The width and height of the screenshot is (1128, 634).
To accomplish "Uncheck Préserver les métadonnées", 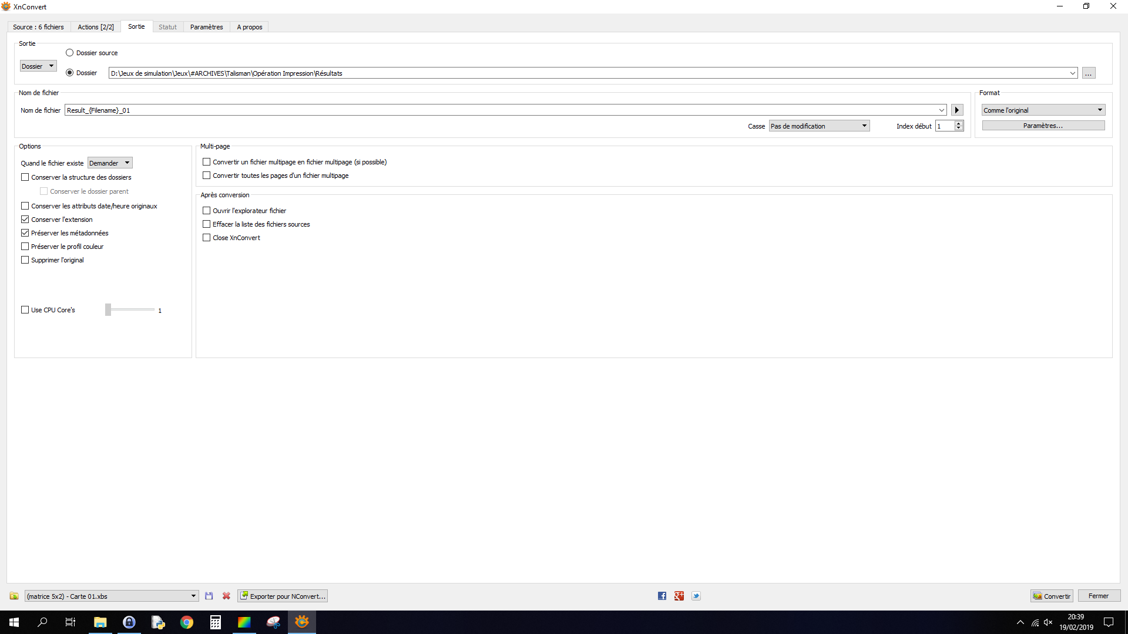I will 25,233.
